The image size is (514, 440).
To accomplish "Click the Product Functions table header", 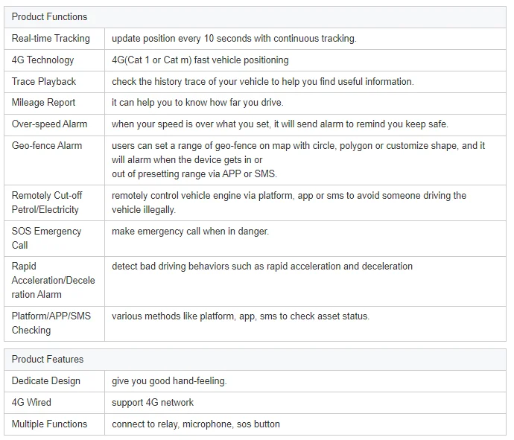I will click(x=49, y=16).
